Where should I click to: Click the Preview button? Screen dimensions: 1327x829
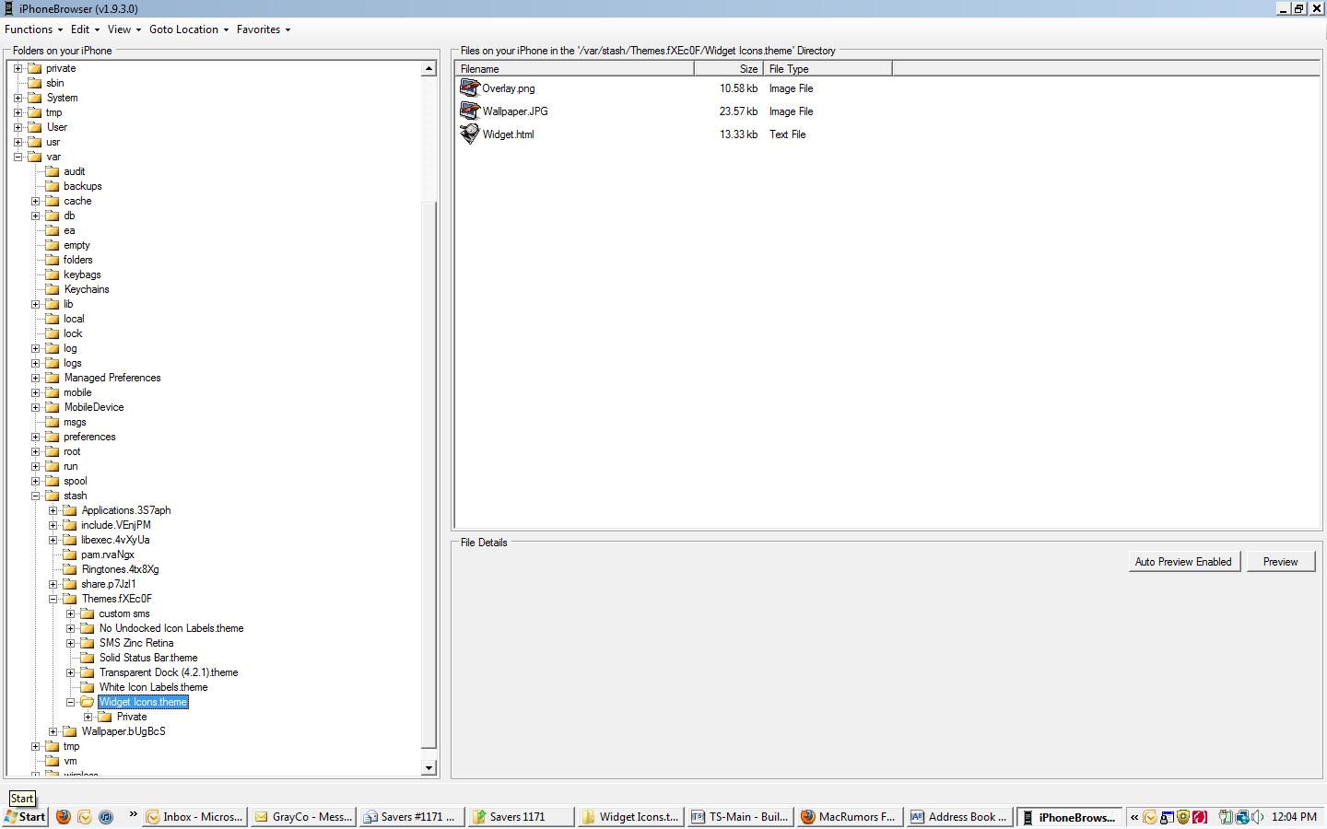tap(1280, 562)
